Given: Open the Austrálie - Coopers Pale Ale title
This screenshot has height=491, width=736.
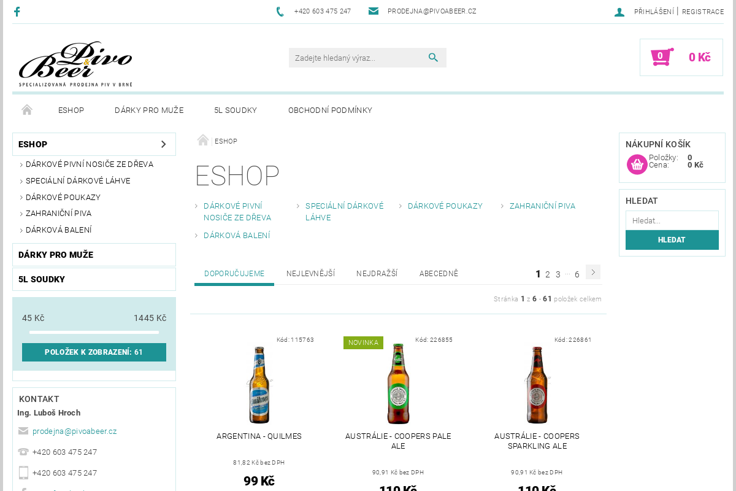Looking at the screenshot, I should point(398,441).
